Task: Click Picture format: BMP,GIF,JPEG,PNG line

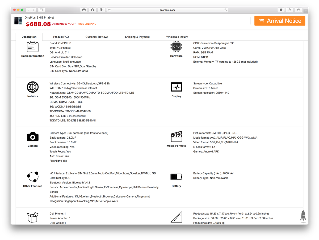Action: click(215, 133)
